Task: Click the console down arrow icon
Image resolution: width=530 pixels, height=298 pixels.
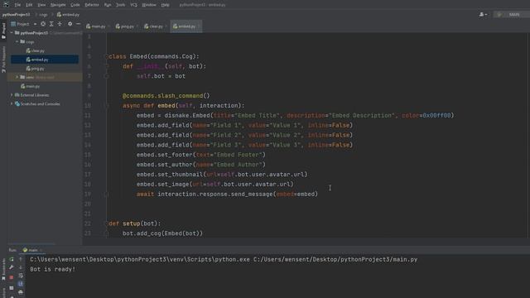Action: (21, 267)
